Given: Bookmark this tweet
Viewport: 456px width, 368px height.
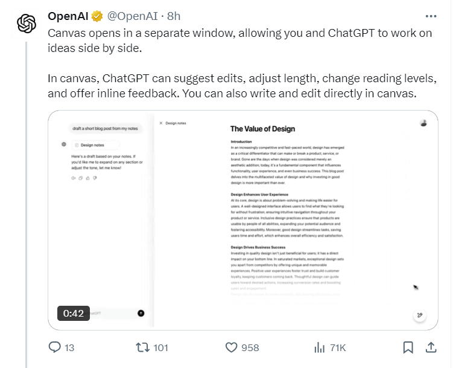Looking at the screenshot, I should coord(408,347).
